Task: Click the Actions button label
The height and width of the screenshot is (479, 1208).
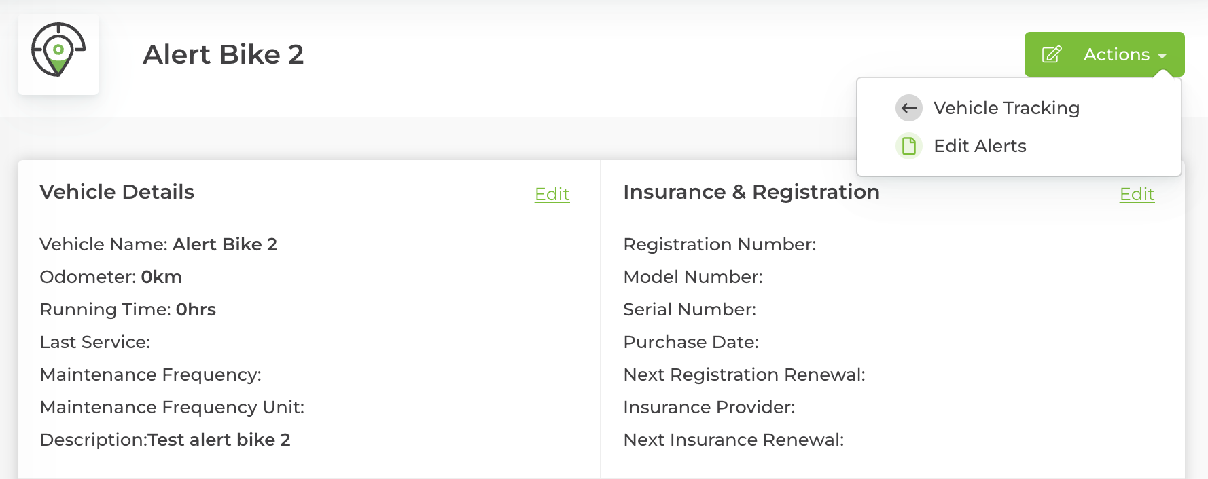Action: (1116, 54)
